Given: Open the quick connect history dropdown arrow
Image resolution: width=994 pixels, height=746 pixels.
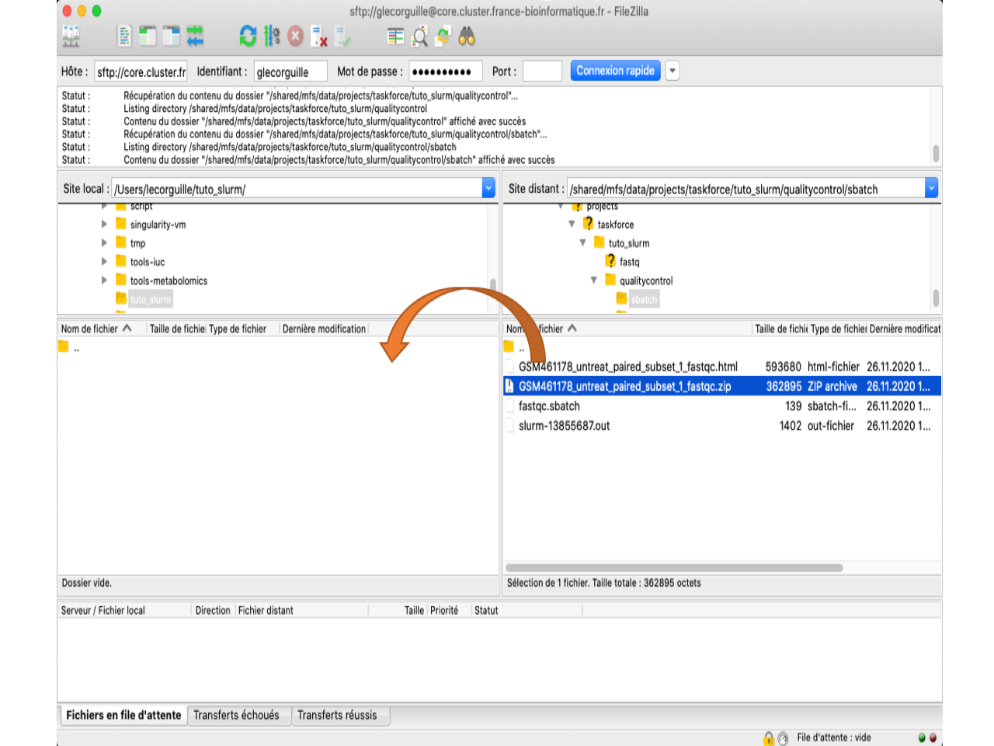Looking at the screenshot, I should click(x=673, y=71).
